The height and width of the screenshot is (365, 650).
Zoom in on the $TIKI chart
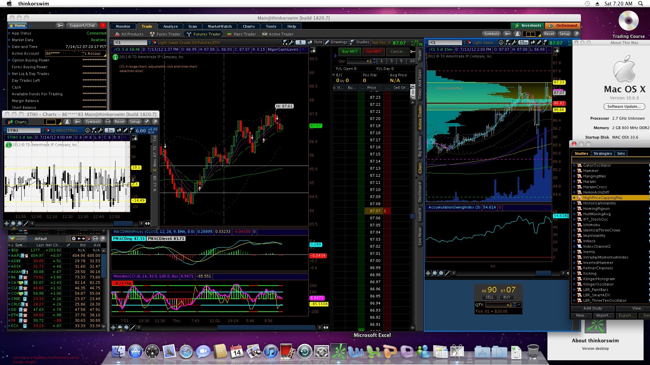[13, 223]
